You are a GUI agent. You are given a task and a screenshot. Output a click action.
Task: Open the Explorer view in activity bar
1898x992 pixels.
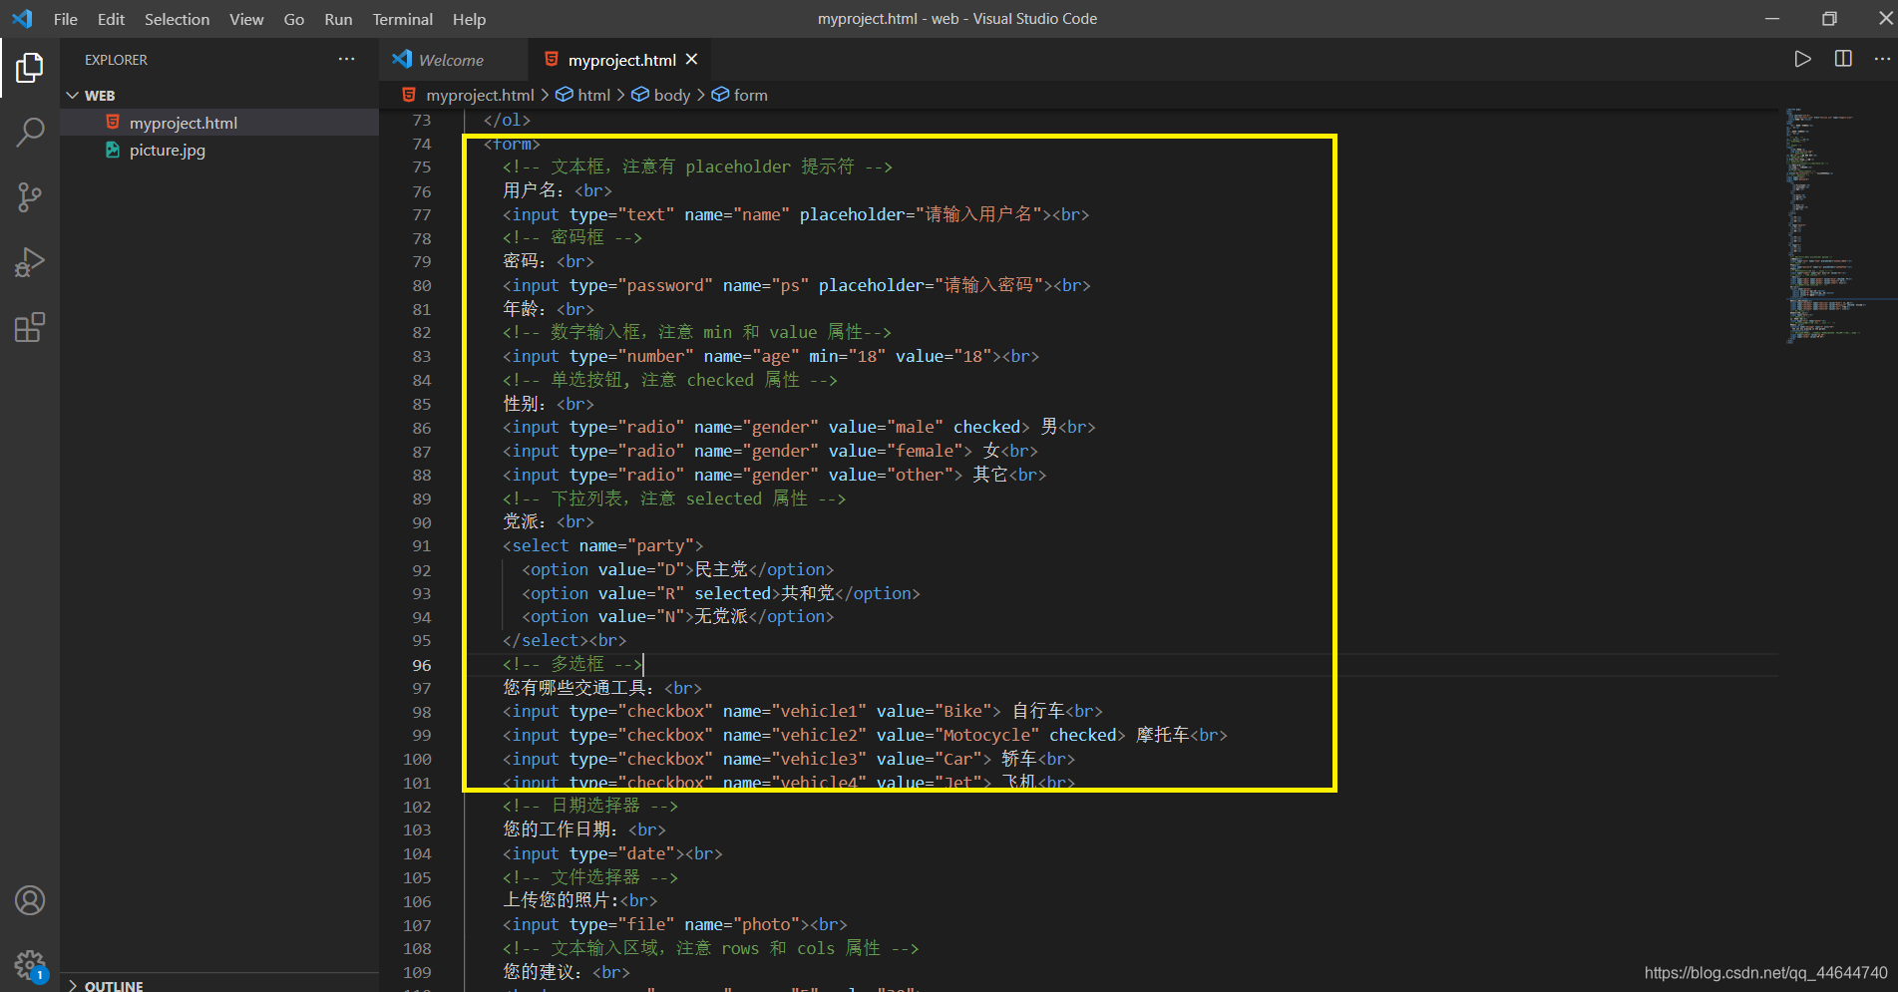point(30,68)
